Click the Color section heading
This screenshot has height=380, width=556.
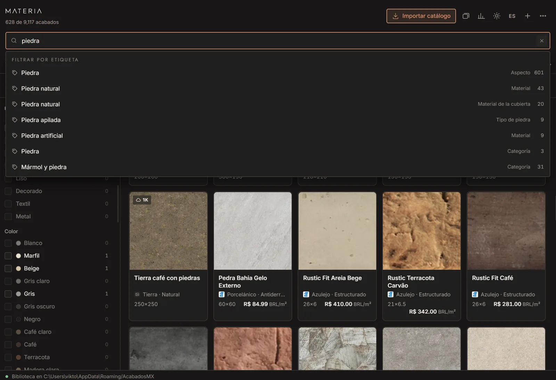tap(11, 231)
